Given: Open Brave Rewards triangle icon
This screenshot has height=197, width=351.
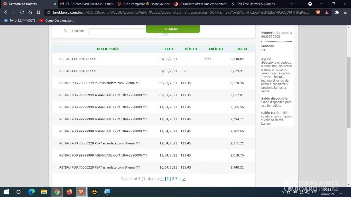Looking at the screenshot, I should pos(327,12).
